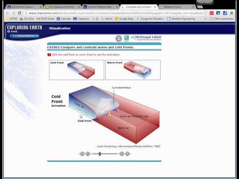
Task: Open the Admin bookmark
Action: pyautogui.click(x=107, y=19)
